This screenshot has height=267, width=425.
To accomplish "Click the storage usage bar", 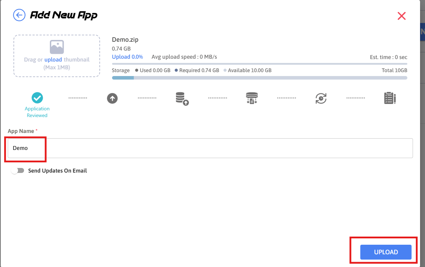I will pyautogui.click(x=259, y=78).
